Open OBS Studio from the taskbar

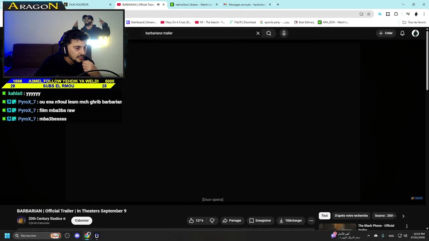(67, 236)
